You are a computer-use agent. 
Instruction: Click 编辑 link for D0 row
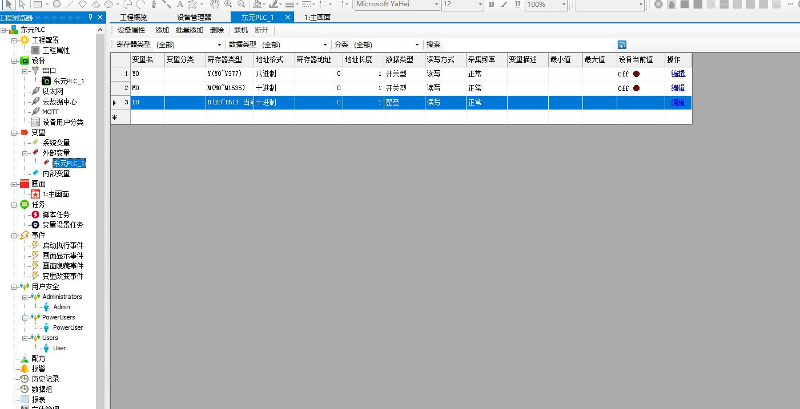click(x=678, y=102)
